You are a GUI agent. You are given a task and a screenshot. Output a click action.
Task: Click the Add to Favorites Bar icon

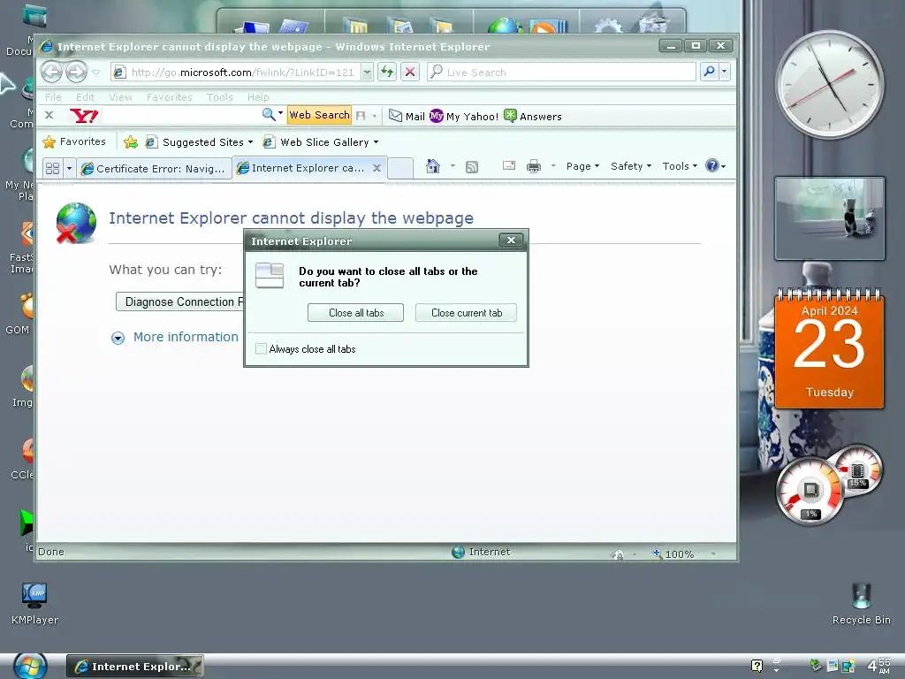pos(131,142)
